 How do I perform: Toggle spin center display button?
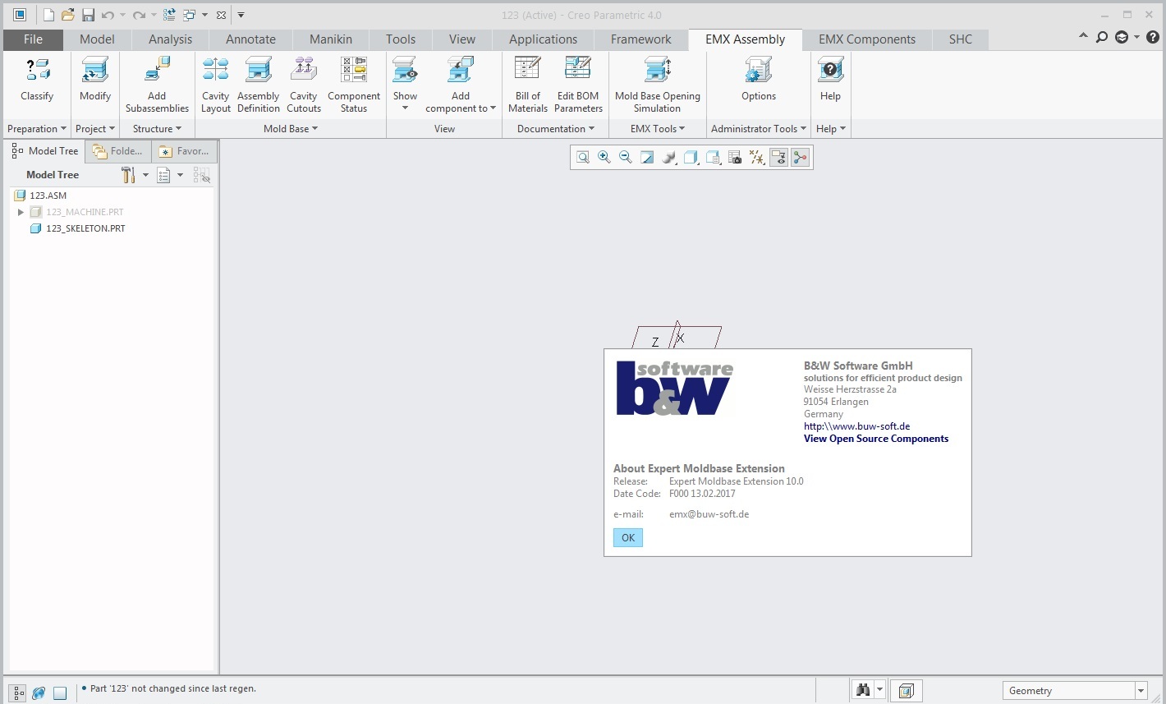800,157
